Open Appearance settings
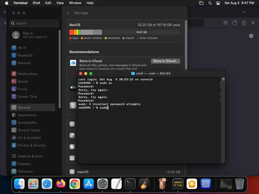The width and height of the screenshot is (259, 194). [24, 115]
